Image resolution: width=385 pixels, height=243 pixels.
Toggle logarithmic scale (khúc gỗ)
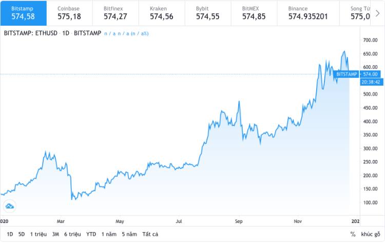coord(370,234)
